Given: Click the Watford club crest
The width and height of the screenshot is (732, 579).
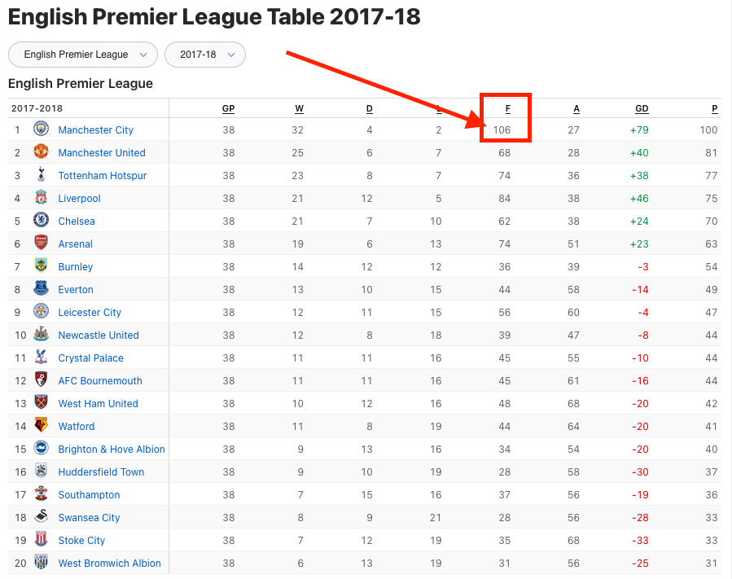Looking at the screenshot, I should coord(41,426).
